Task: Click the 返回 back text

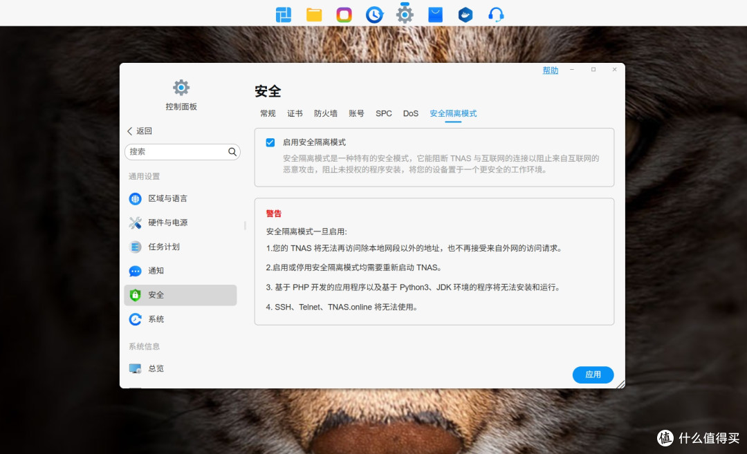Action: coord(144,131)
